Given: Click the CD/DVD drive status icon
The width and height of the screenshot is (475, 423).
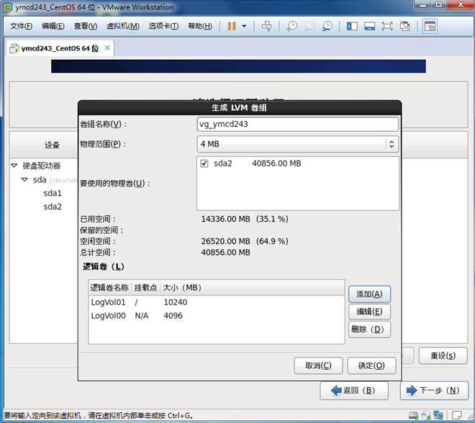Looking at the screenshot, I should click(425, 415).
